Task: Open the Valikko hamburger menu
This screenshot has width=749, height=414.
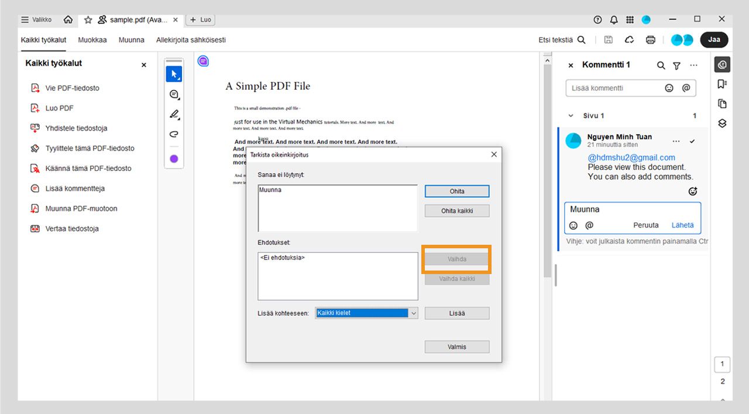Action: tap(36, 19)
